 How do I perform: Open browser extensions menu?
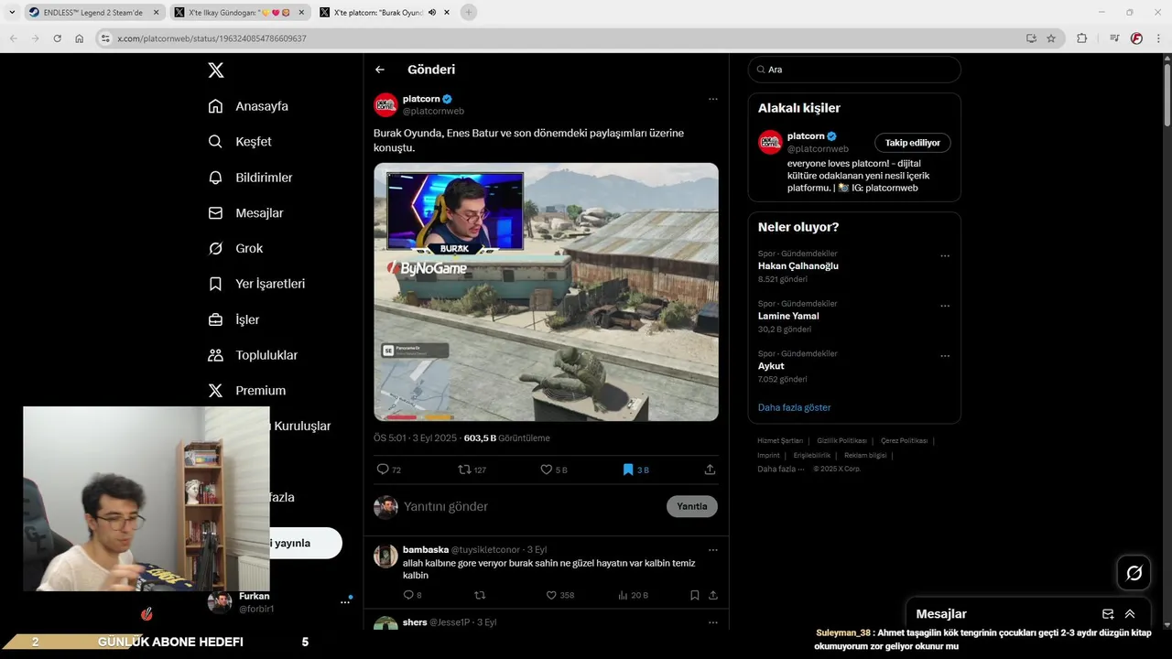click(1082, 38)
